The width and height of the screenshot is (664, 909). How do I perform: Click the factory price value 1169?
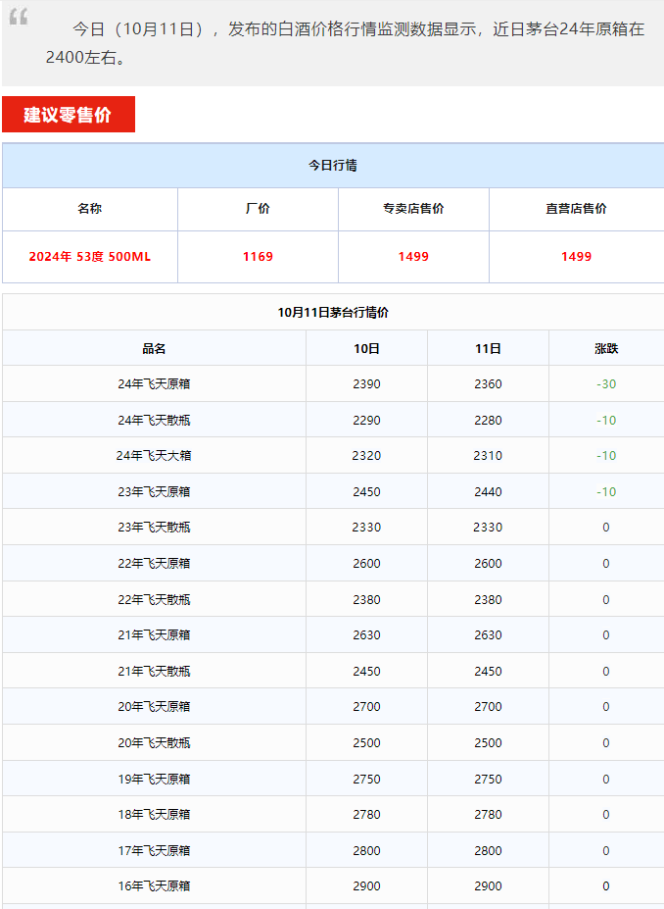click(258, 257)
